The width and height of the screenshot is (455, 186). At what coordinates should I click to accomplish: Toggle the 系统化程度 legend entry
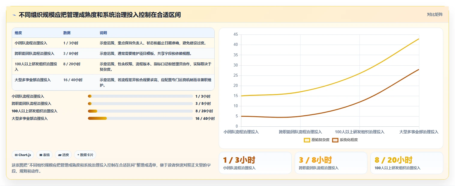[345, 140]
